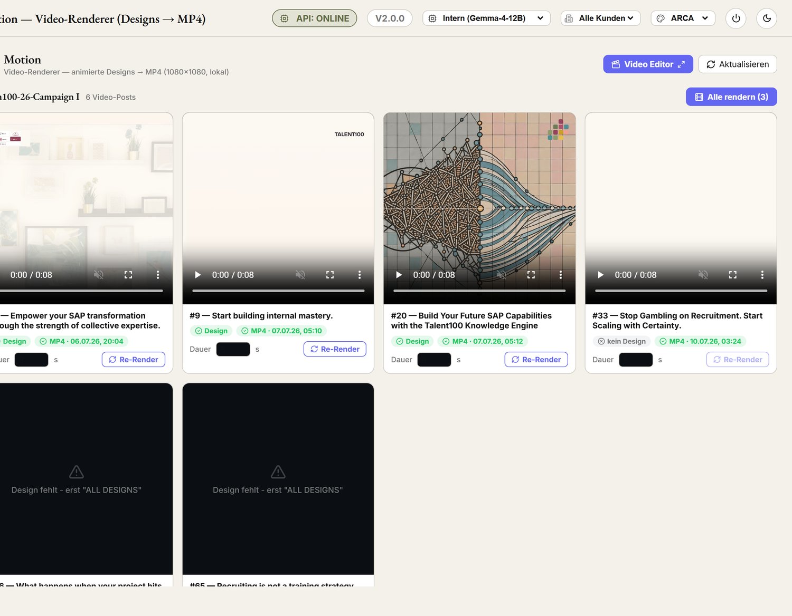
Task: Open more options on Empower your SAP video
Action: coord(158,275)
